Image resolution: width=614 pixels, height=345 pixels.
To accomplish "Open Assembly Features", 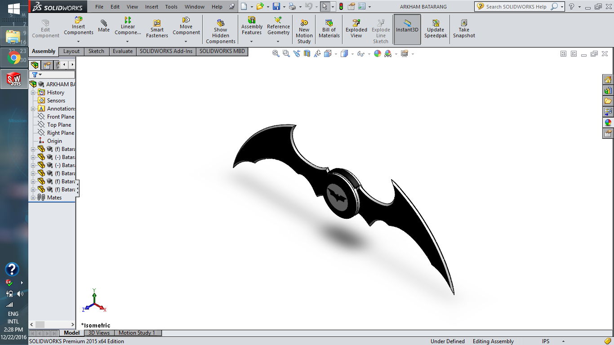I will tap(252, 26).
